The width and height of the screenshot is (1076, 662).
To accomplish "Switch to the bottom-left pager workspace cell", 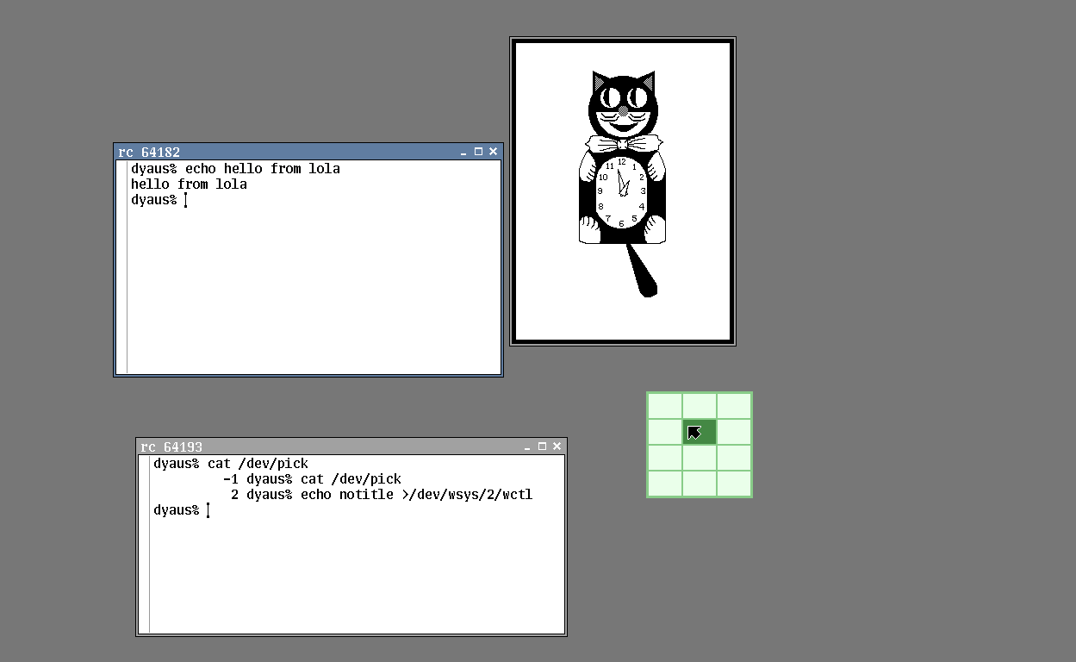I will point(665,484).
